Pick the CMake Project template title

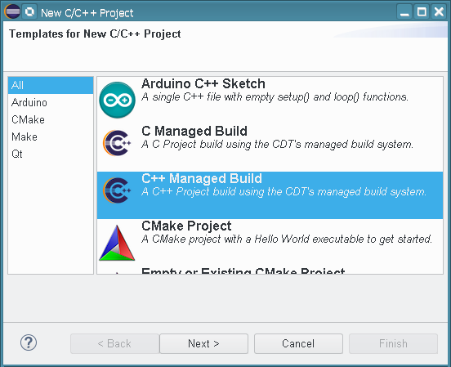186,226
